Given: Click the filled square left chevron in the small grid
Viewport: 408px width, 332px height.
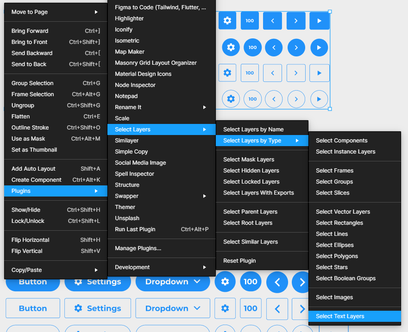Looking at the screenshot, I should (272, 20).
